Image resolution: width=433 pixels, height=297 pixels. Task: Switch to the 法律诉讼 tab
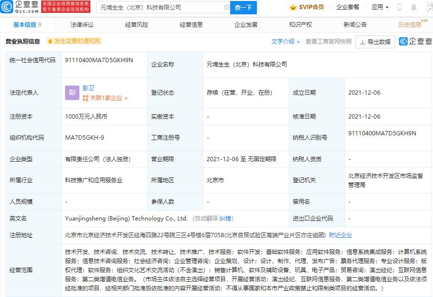[82, 24]
